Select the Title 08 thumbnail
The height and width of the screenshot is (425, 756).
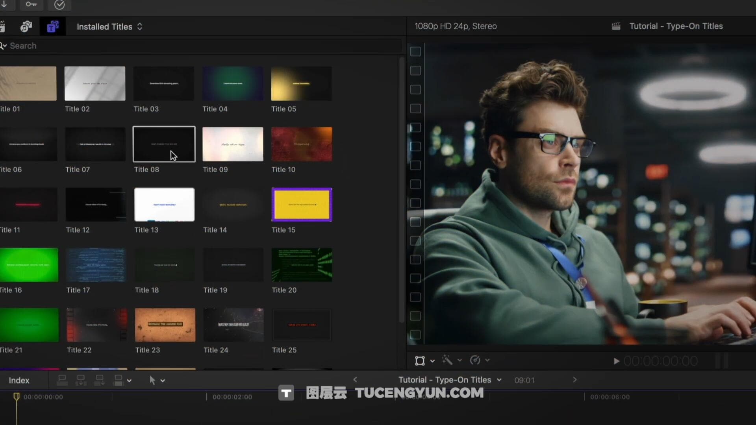pos(164,144)
